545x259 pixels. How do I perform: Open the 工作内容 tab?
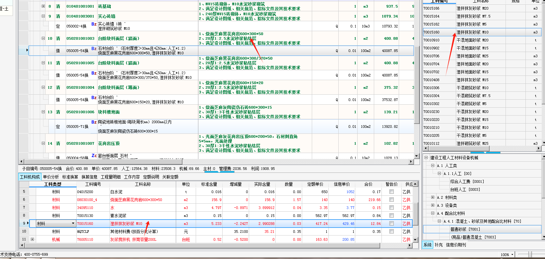132,177
